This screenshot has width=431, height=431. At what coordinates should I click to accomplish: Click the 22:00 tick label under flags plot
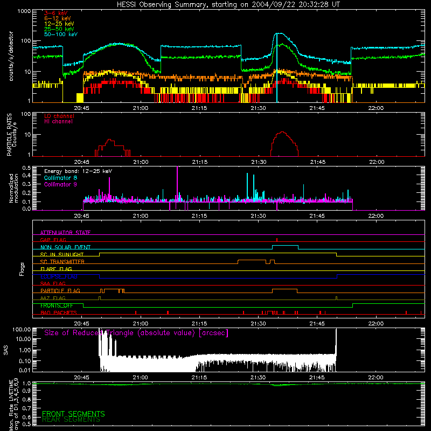tap(376, 324)
